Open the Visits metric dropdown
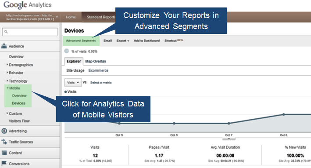Viewport: 311px width, 168px height. point(73,83)
